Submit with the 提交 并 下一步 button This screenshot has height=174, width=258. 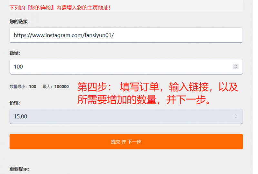(126, 142)
